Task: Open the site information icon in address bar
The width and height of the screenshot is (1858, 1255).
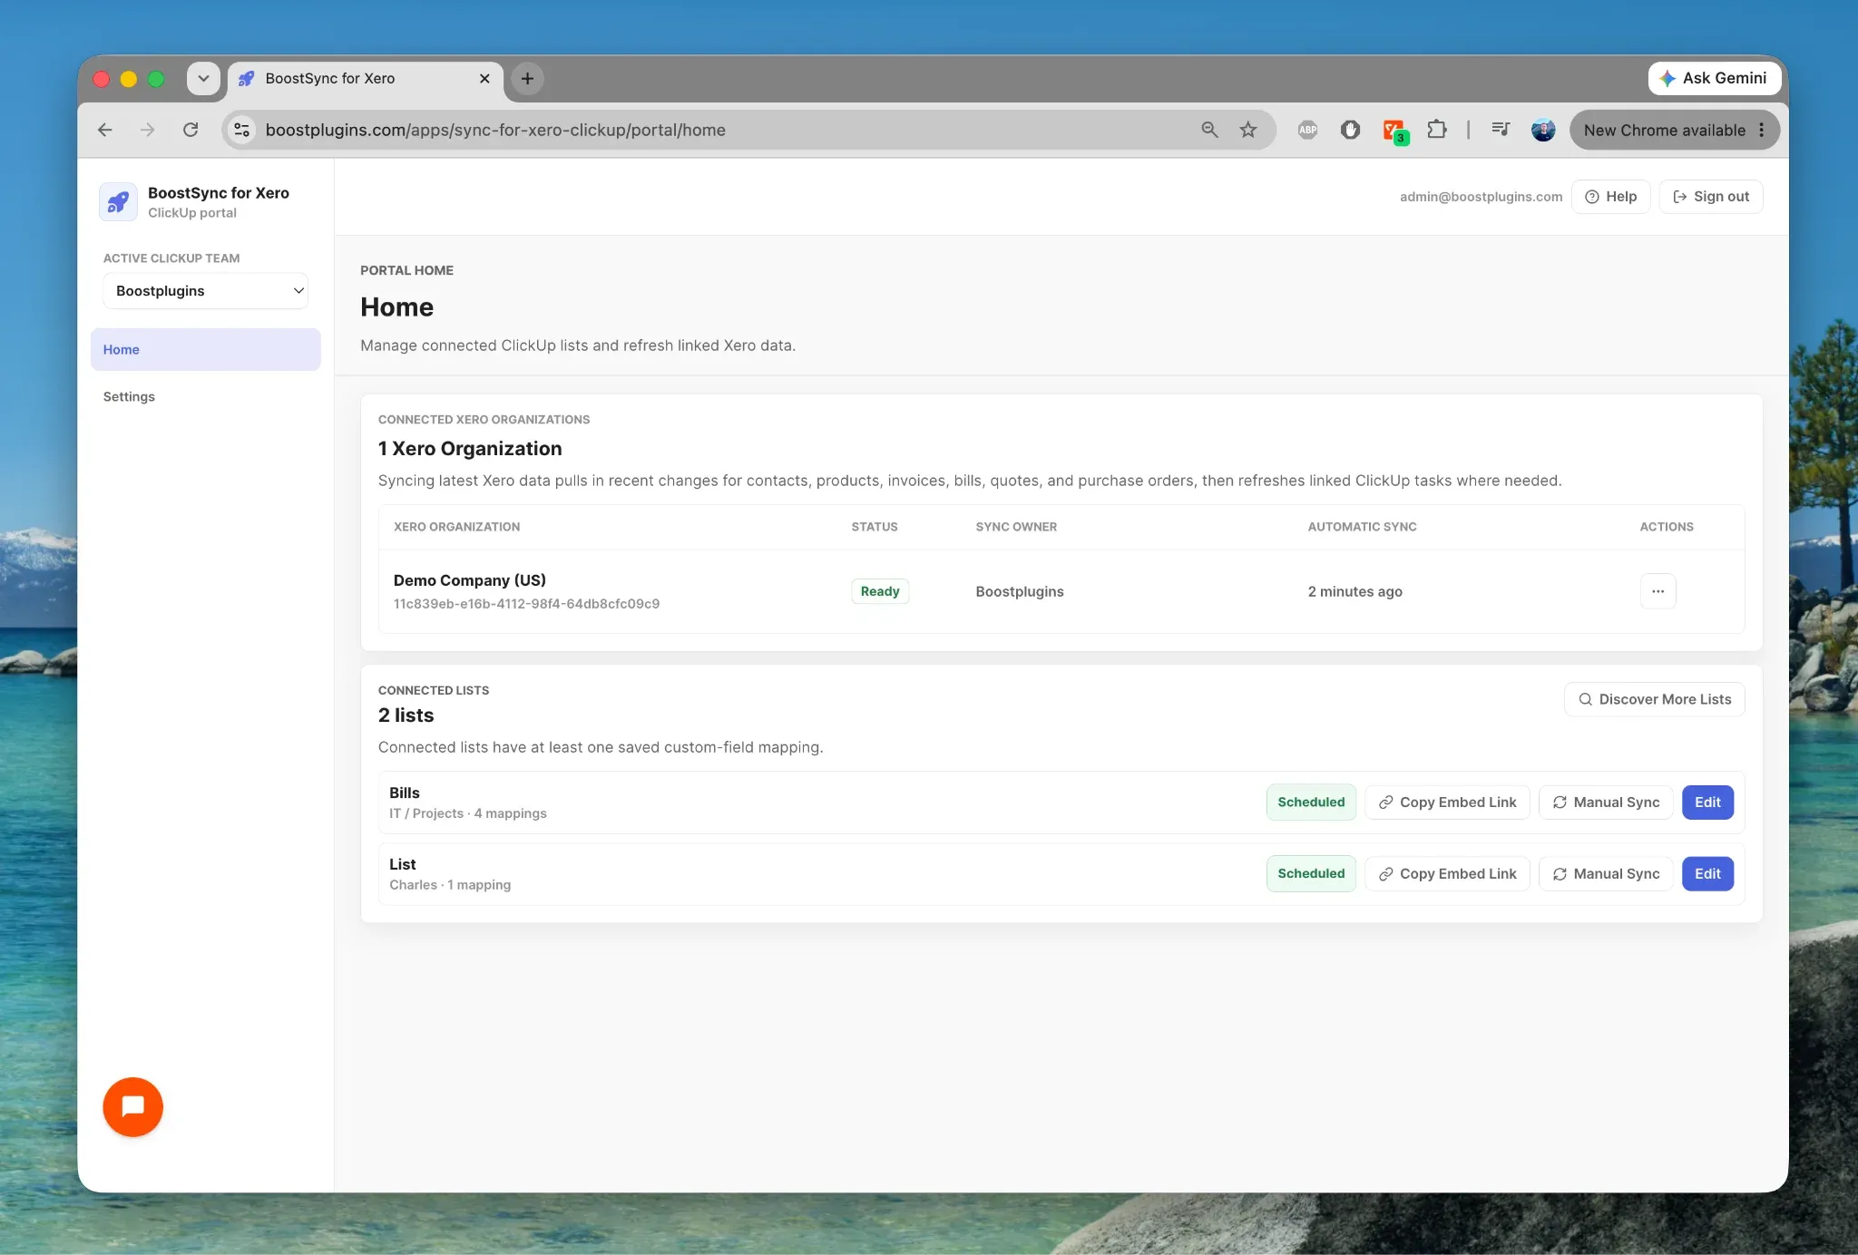Action: point(241,130)
